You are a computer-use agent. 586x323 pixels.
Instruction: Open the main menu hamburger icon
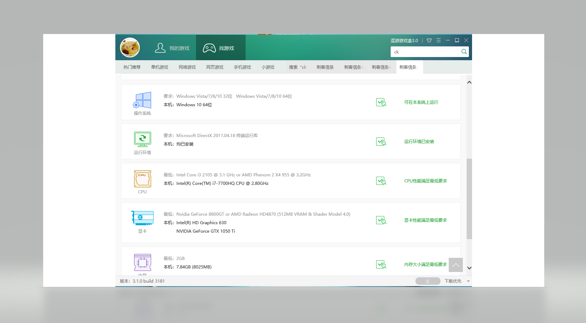pyautogui.click(x=438, y=40)
